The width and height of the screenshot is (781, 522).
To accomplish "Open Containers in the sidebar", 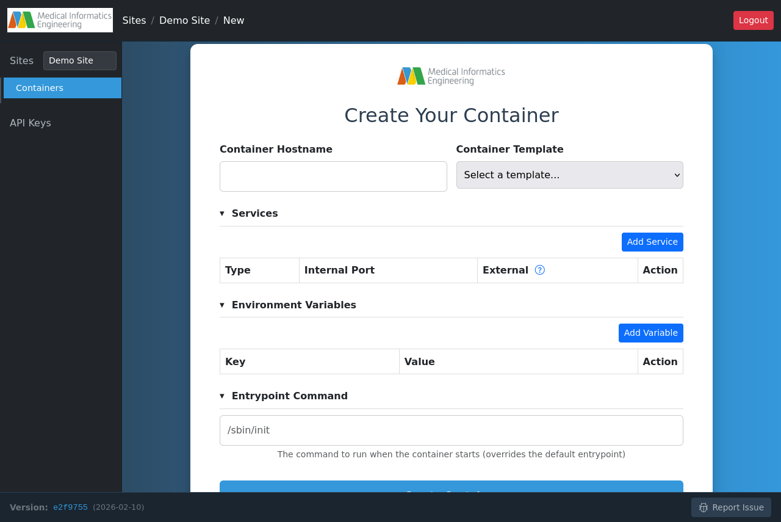I will tap(62, 88).
